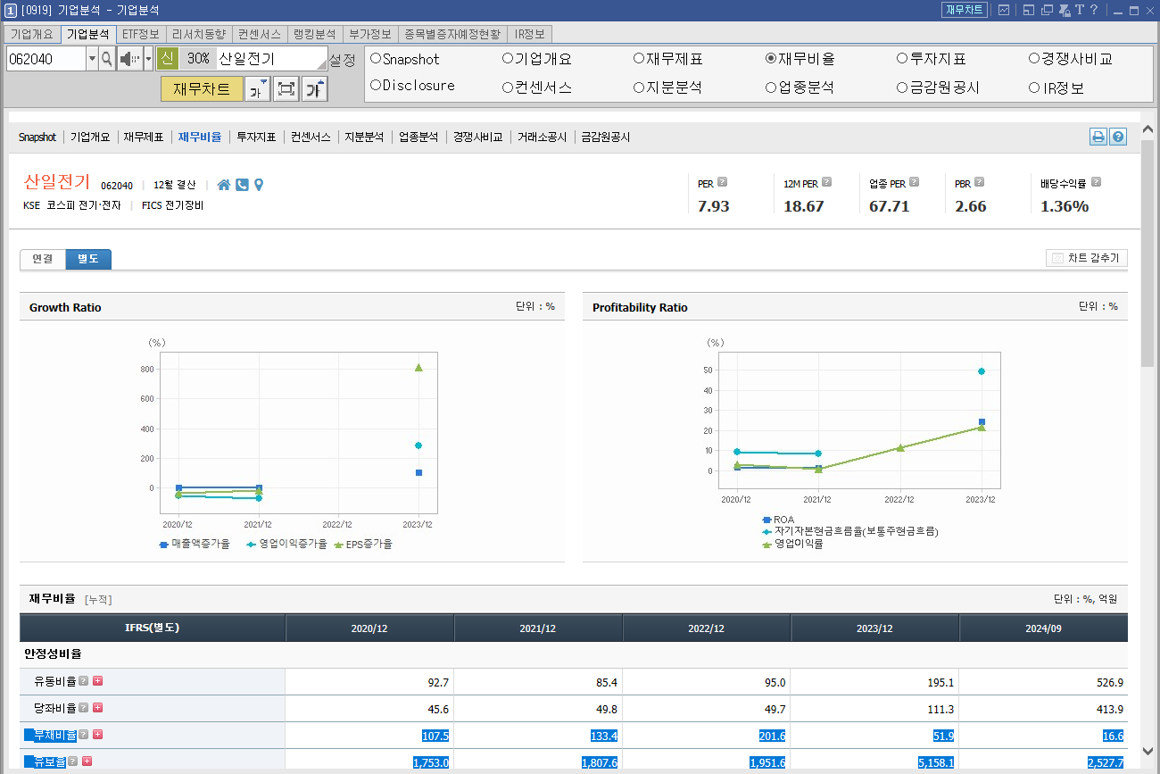The image size is (1160, 774).
Task: Open the 지분분석 link in report navigation
Action: point(364,137)
